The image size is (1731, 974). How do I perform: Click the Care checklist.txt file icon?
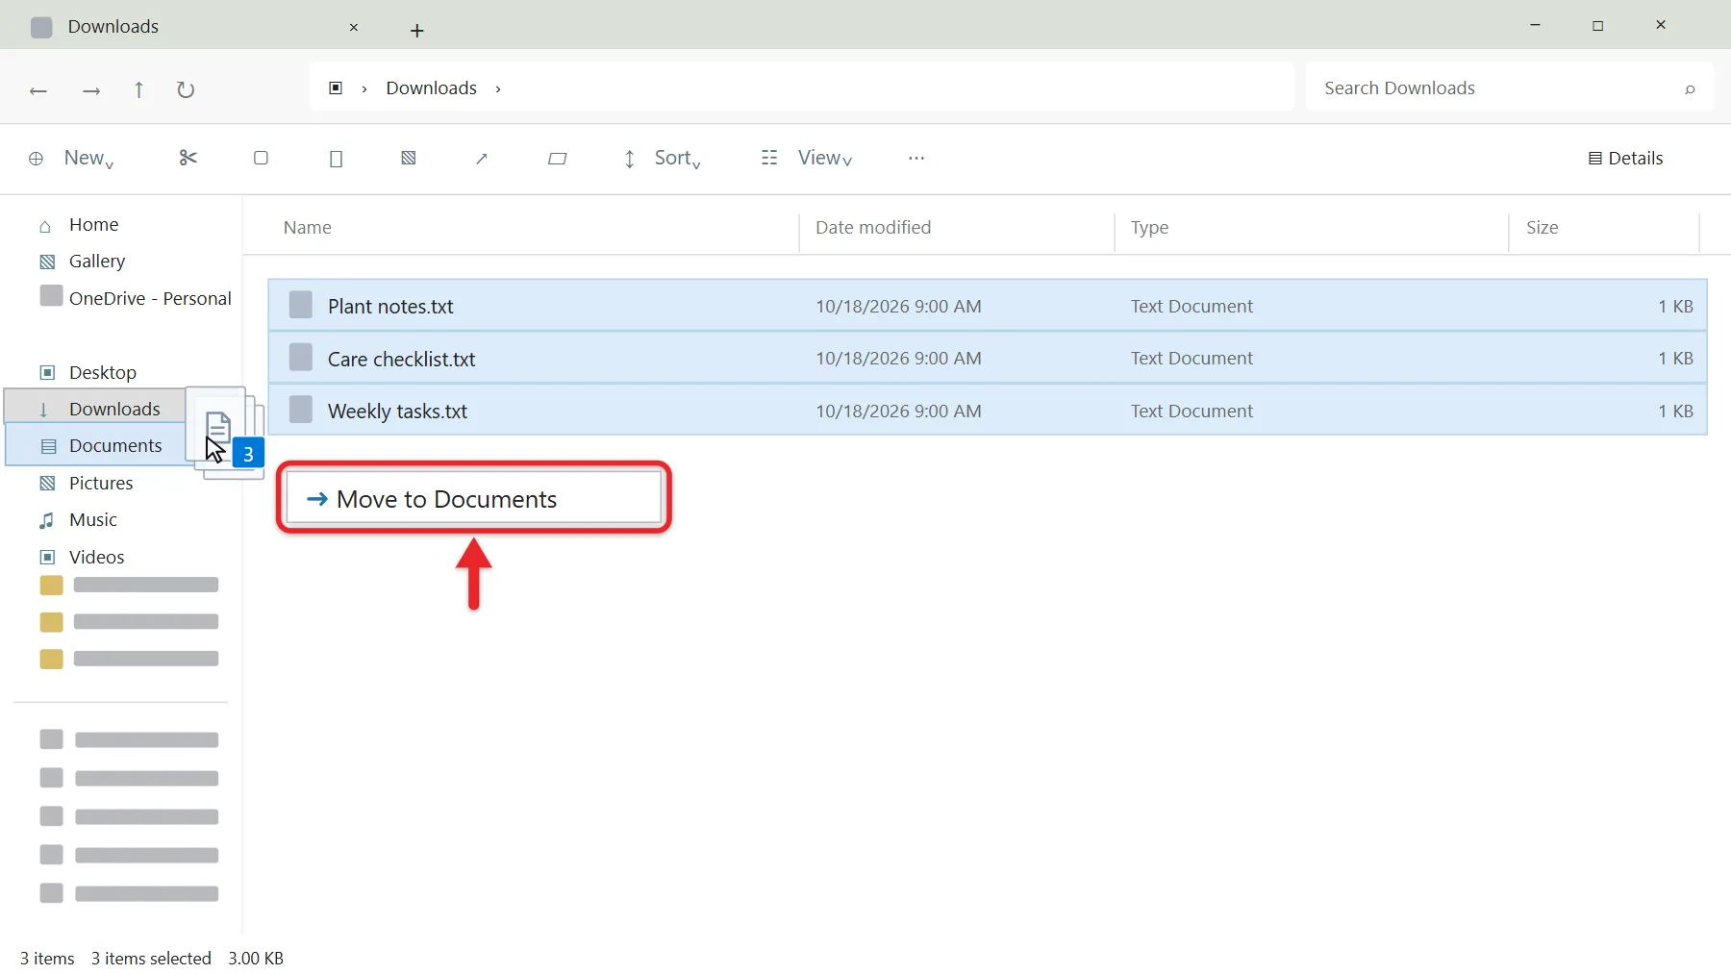pyautogui.click(x=301, y=358)
